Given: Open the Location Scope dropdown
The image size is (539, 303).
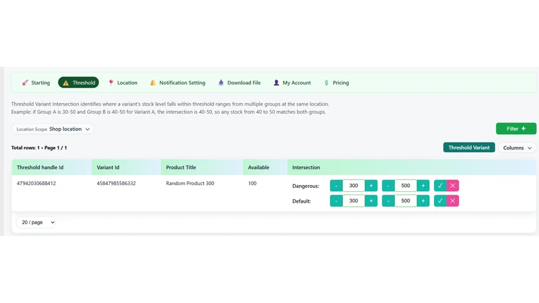Looking at the screenshot, I should coord(53,129).
